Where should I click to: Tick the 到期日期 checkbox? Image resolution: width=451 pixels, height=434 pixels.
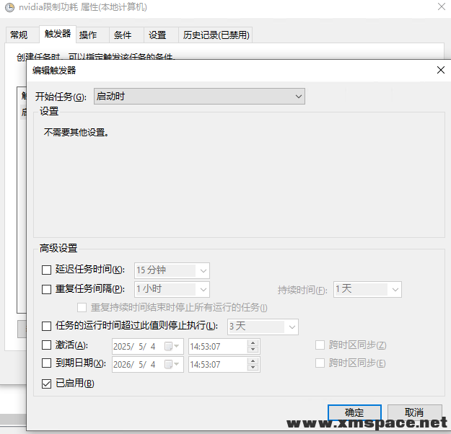pyautogui.click(x=46, y=363)
